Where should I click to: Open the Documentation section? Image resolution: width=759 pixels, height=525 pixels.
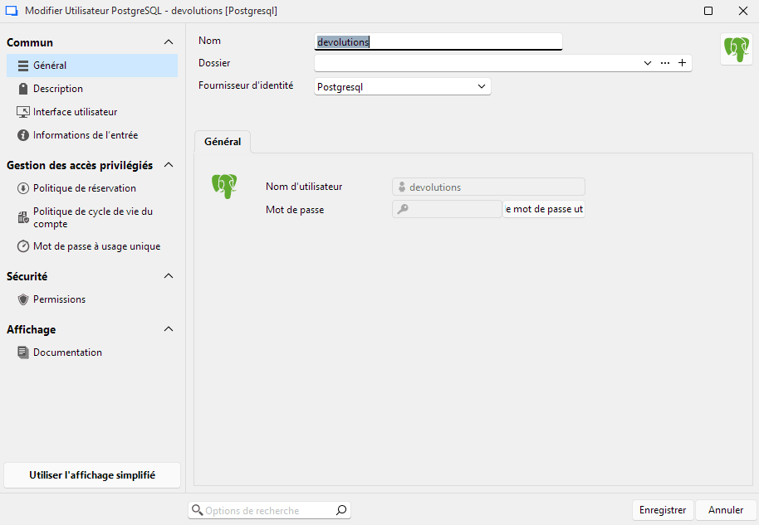pyautogui.click(x=66, y=352)
